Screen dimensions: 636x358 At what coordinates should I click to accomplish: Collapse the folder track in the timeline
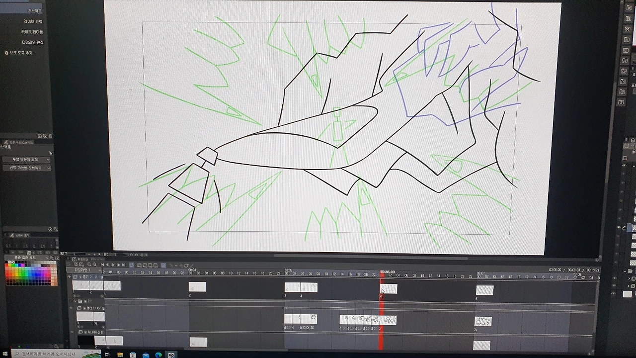click(75, 301)
